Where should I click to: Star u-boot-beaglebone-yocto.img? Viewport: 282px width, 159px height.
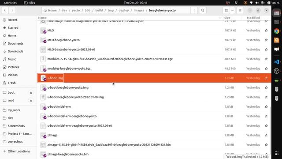click(266, 87)
